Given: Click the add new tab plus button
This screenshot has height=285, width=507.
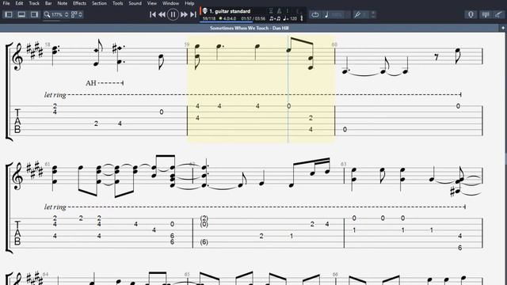Looking at the screenshot, I should click(x=503, y=28).
